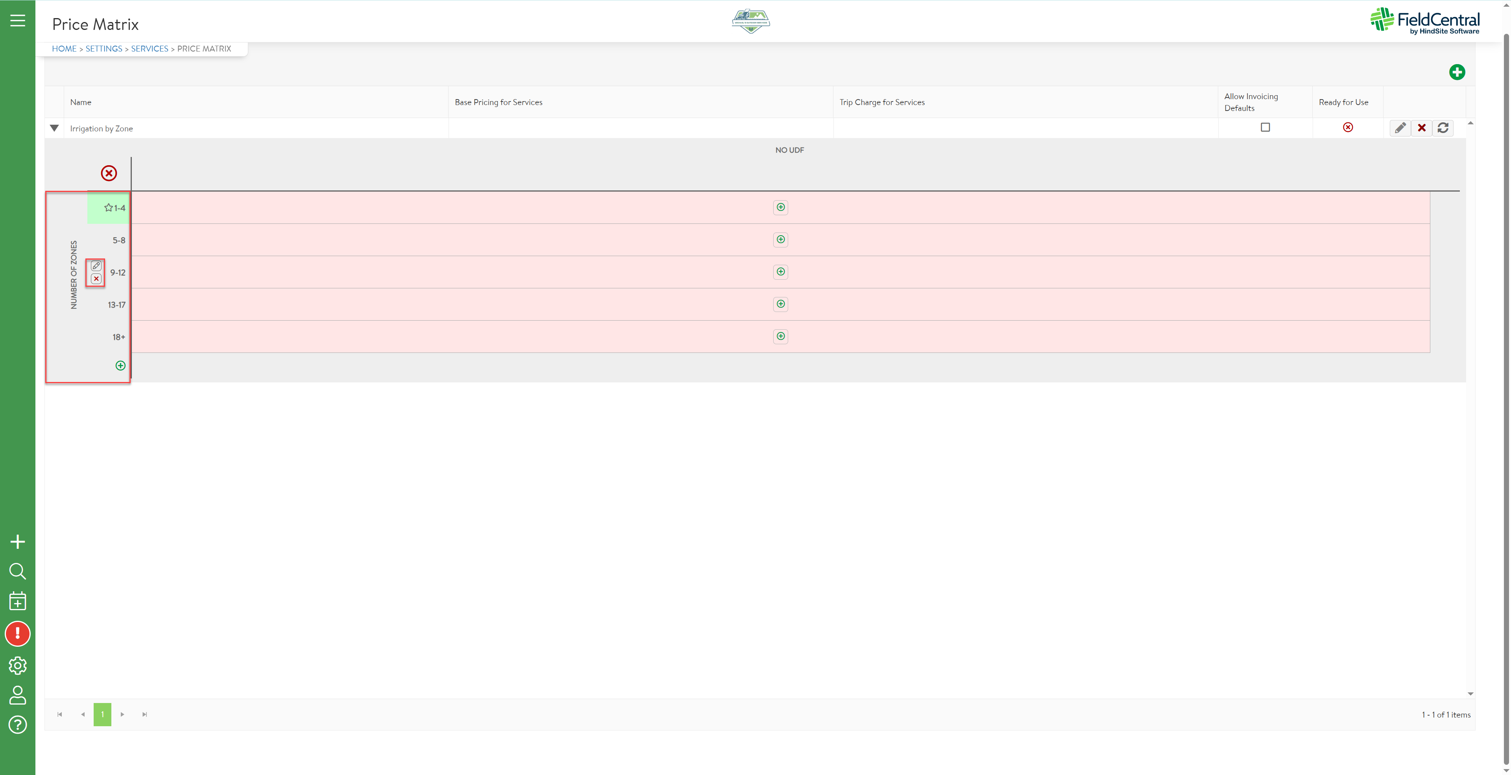The width and height of the screenshot is (1511, 775).
Task: Navigate to SETTINGS breadcrumb link
Action: coord(104,49)
